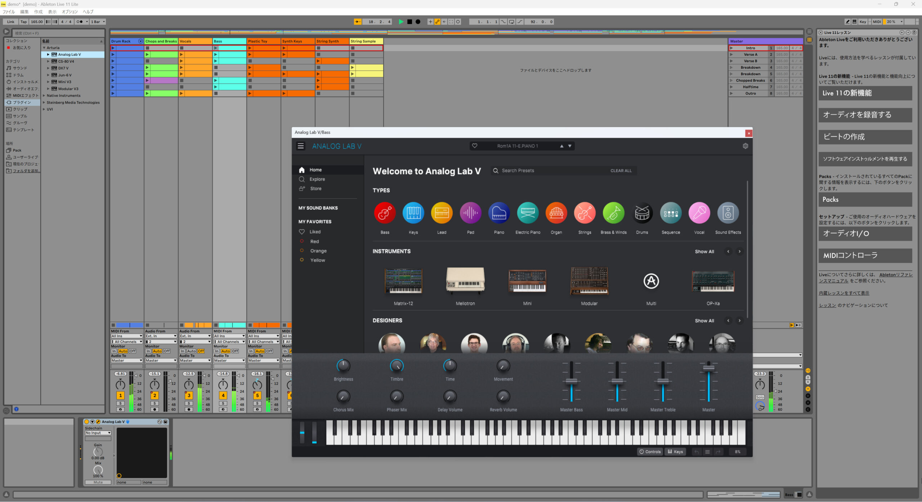Open the Matrix-12 instrument thumbnail
Image resolution: width=922 pixels, height=502 pixels.
tap(403, 281)
